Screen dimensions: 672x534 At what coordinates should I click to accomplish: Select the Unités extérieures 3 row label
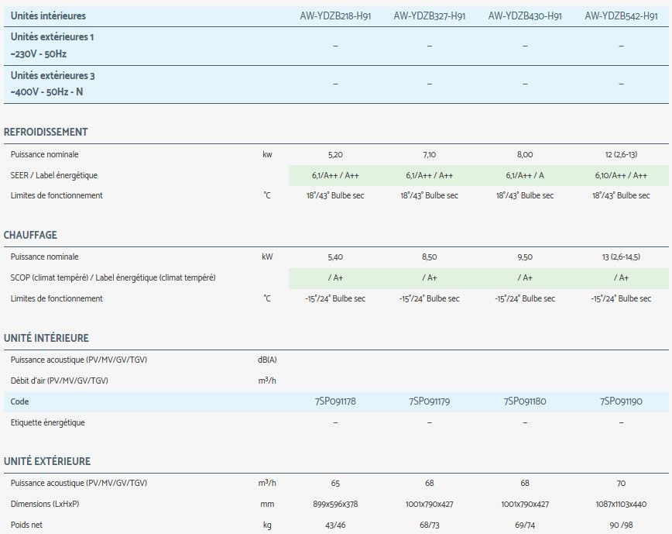click(x=53, y=76)
